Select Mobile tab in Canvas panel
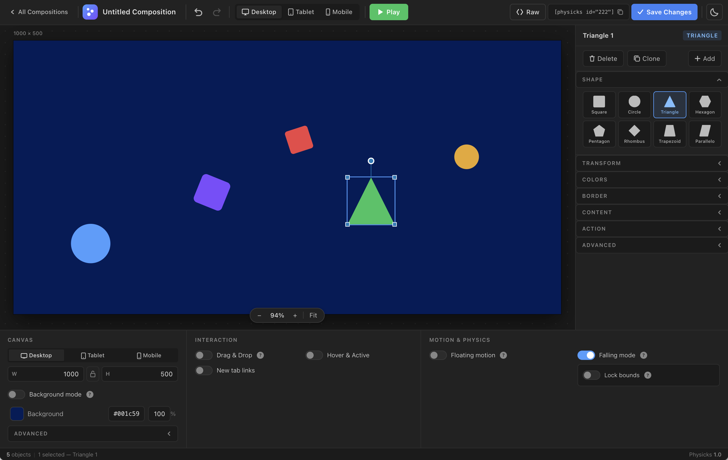 pos(149,356)
